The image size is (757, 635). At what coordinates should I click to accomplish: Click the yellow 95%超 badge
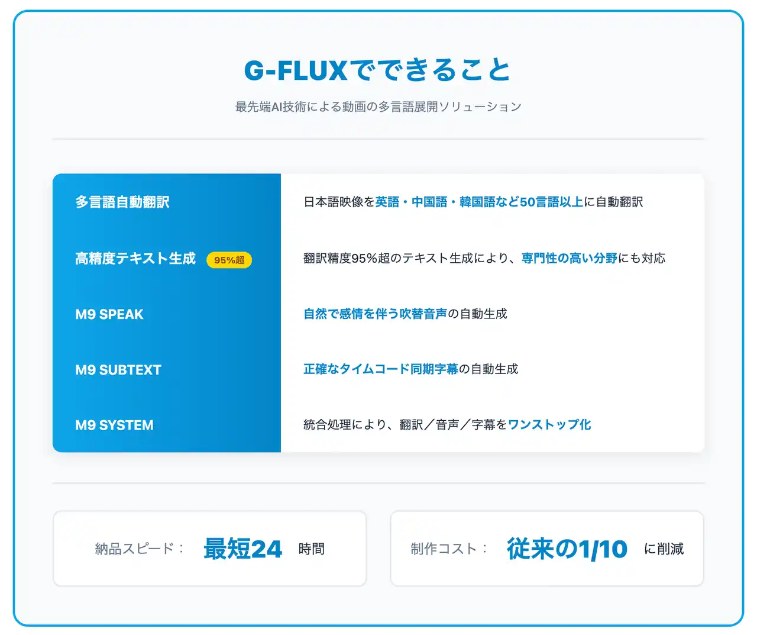click(229, 260)
